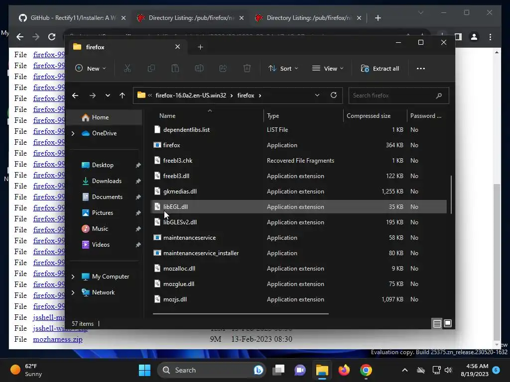Open the See more ellipsis menu in Explorer

click(420, 68)
